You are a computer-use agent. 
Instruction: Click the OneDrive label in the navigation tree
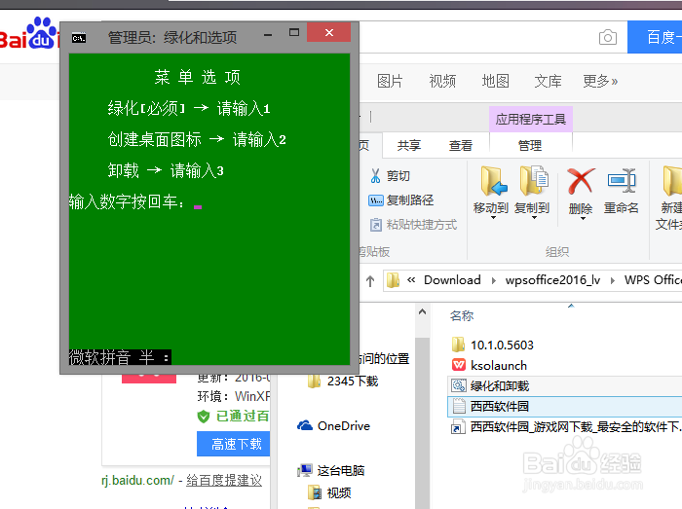tap(344, 426)
